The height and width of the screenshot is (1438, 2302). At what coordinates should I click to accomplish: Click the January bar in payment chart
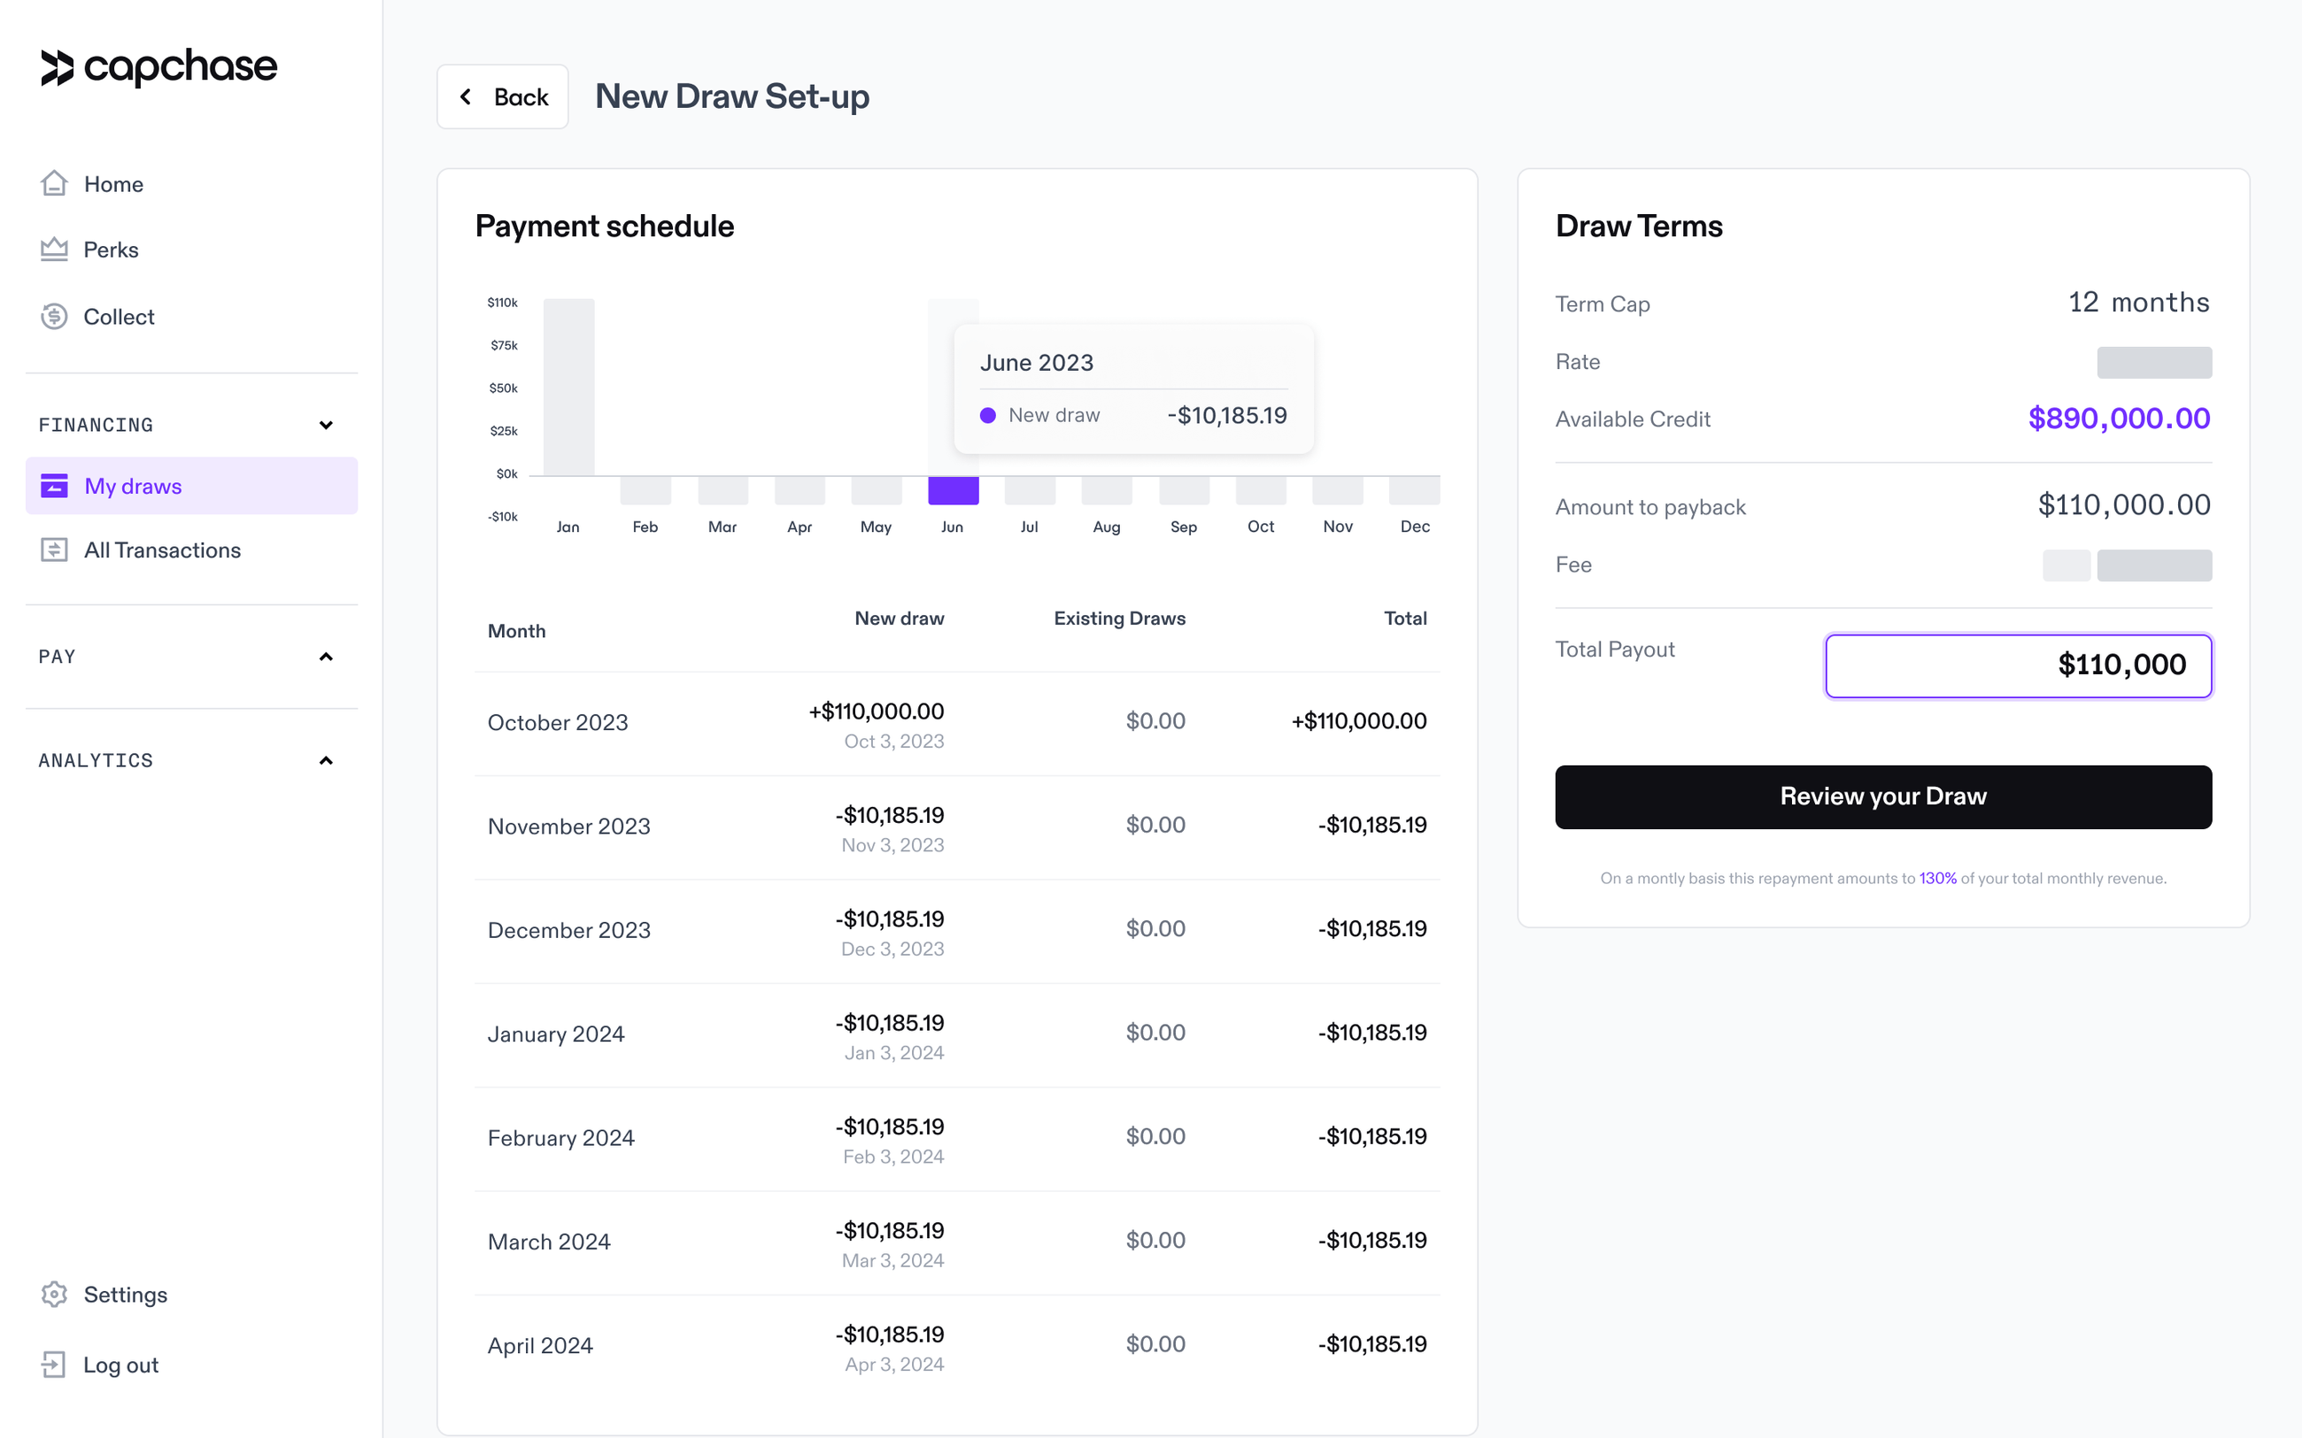coord(568,387)
